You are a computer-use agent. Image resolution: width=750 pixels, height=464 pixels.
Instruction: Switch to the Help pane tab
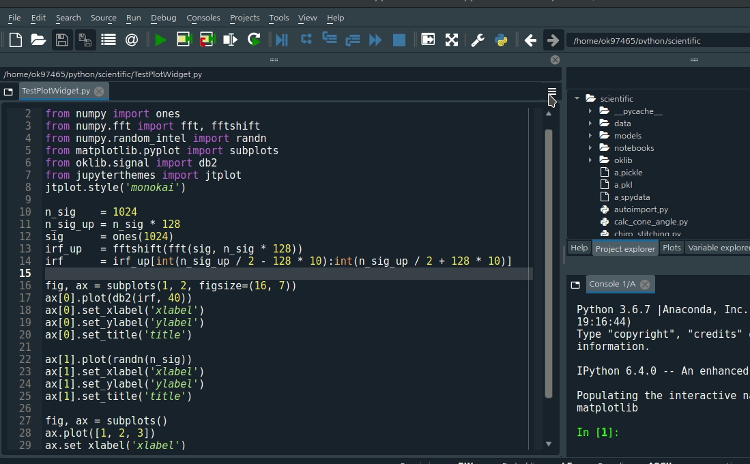(x=579, y=248)
